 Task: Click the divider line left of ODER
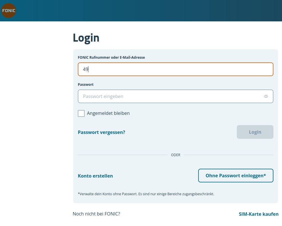[x=122, y=155]
